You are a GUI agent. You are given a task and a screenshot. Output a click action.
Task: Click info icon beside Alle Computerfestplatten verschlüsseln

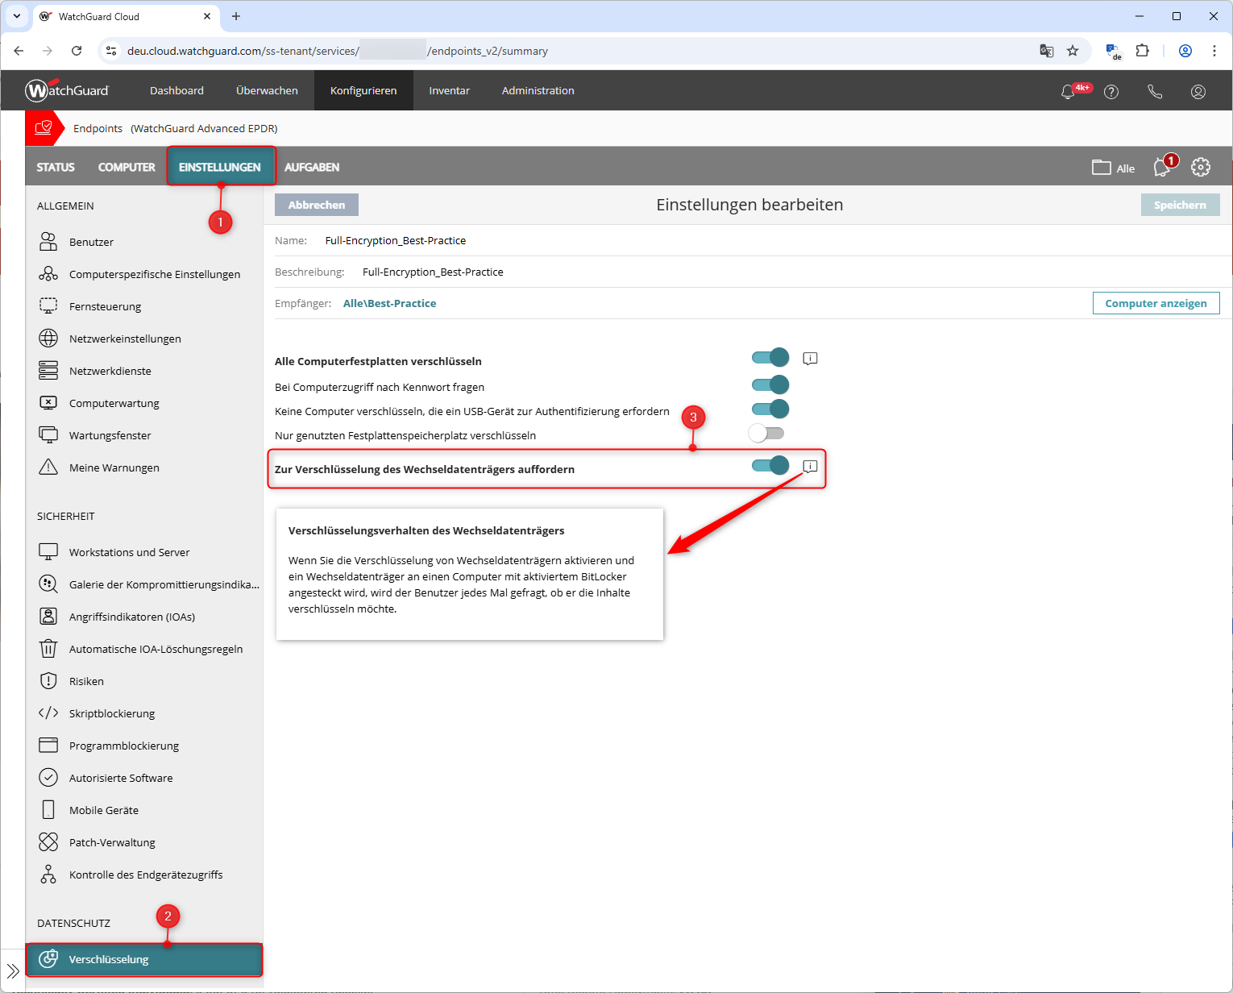click(810, 359)
